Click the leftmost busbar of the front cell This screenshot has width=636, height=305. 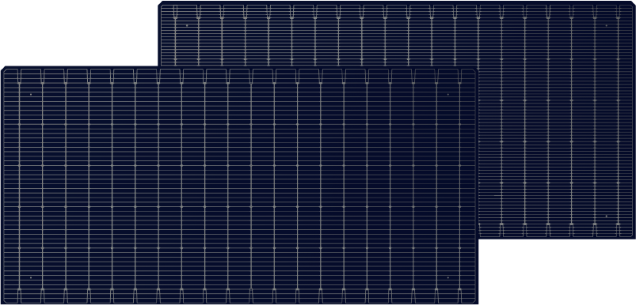19,185
